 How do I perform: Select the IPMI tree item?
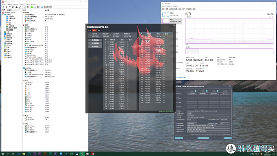9,22
